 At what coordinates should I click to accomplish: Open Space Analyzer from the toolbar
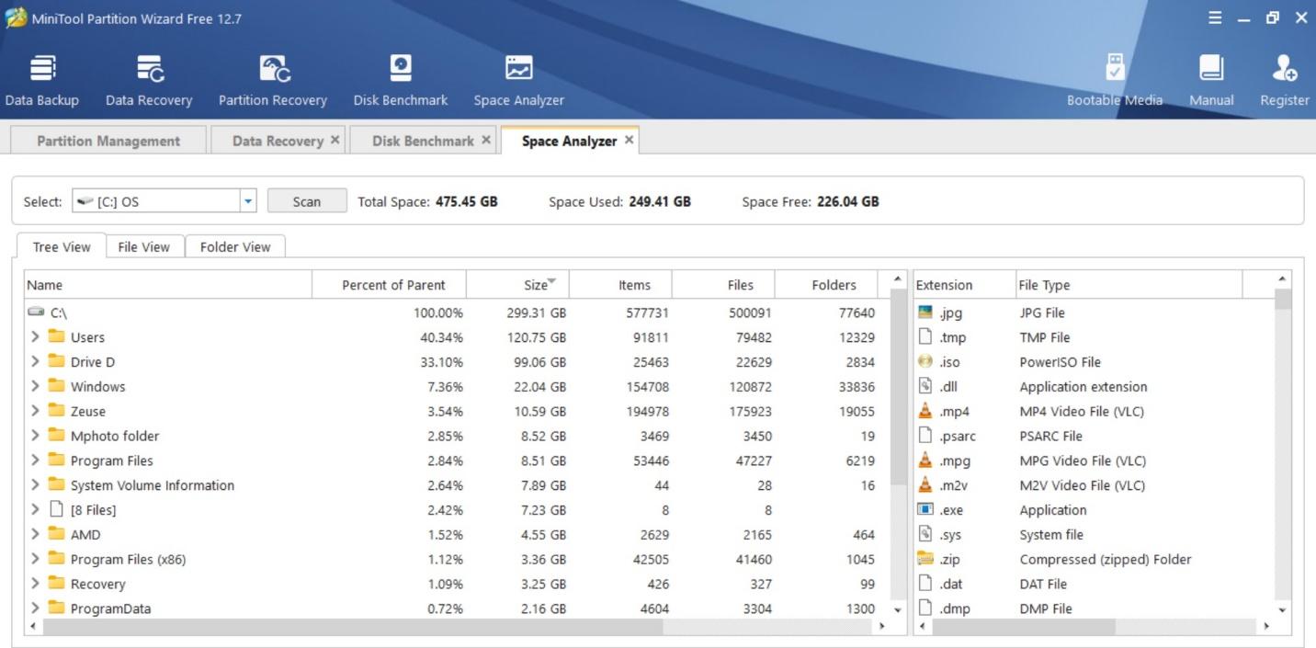518,81
